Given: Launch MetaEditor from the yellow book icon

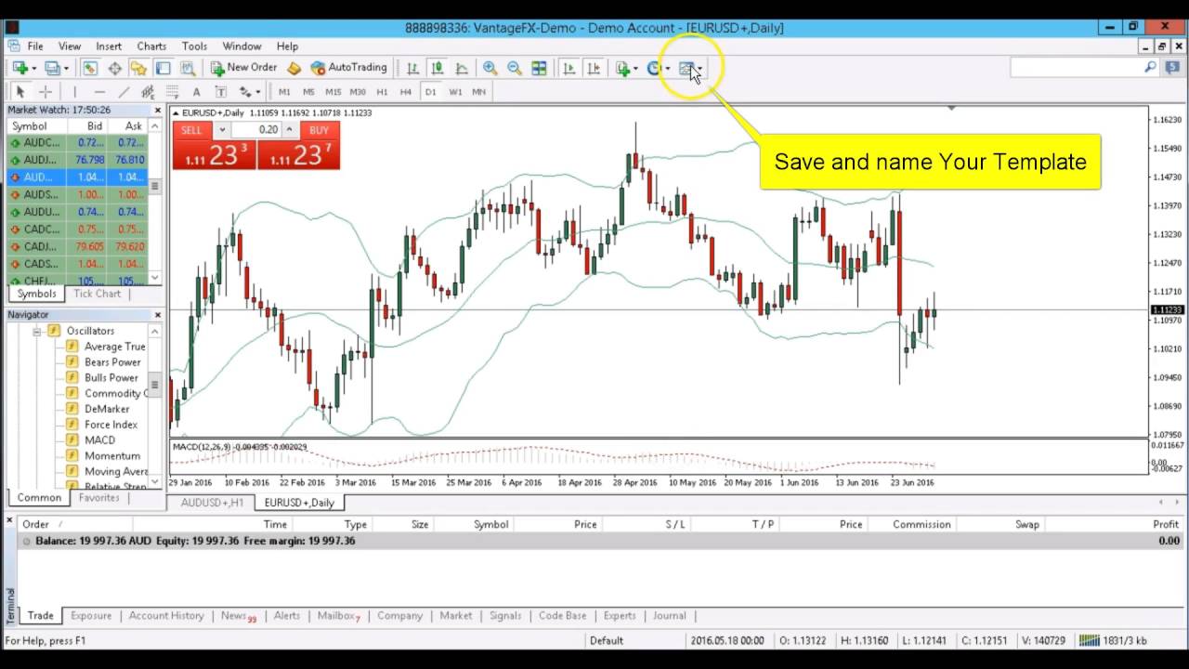Looking at the screenshot, I should coord(294,68).
